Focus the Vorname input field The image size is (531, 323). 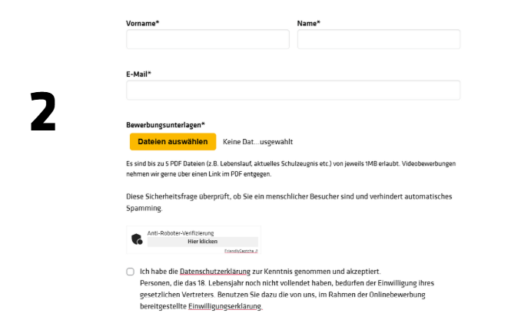coord(207,39)
